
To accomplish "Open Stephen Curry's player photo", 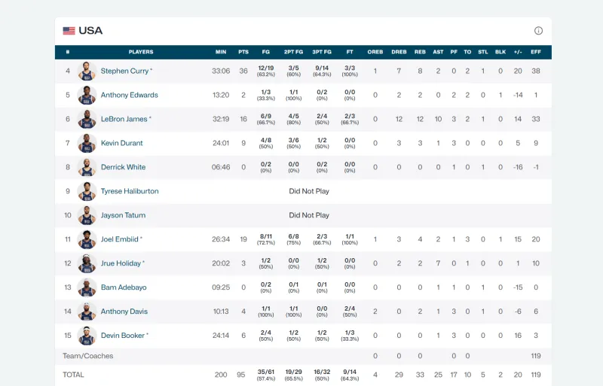I will [87, 71].
